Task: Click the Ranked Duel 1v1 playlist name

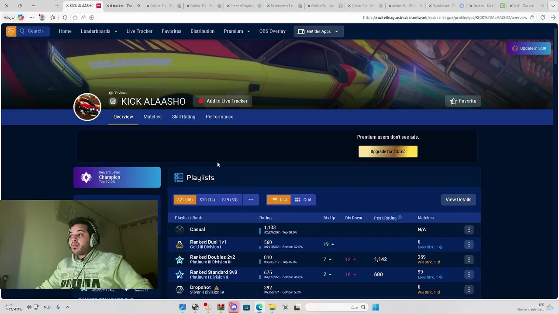Action: (208, 242)
